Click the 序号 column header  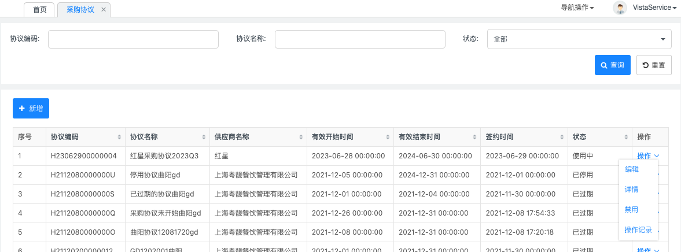pyautogui.click(x=29, y=137)
